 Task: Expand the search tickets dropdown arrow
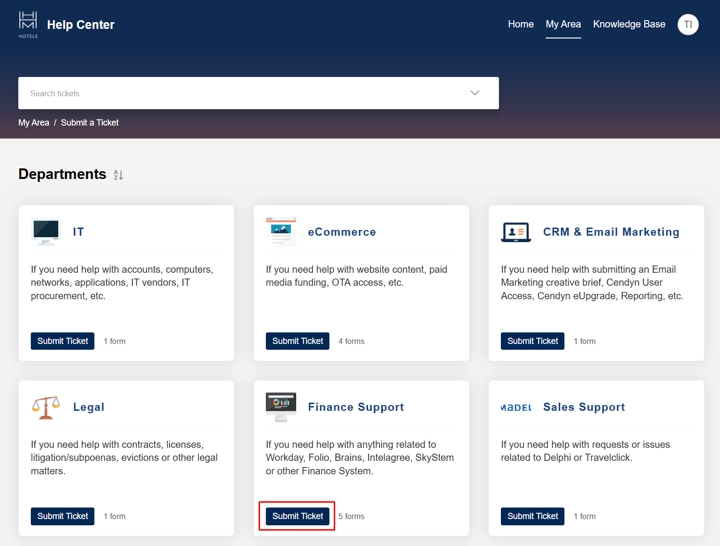[x=475, y=93]
